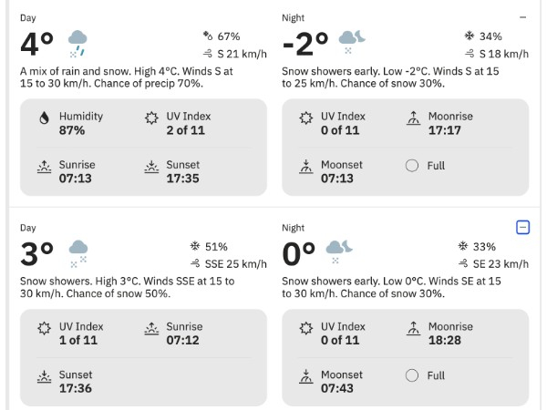Click the Sunset 17:36 icon

(x=45, y=377)
